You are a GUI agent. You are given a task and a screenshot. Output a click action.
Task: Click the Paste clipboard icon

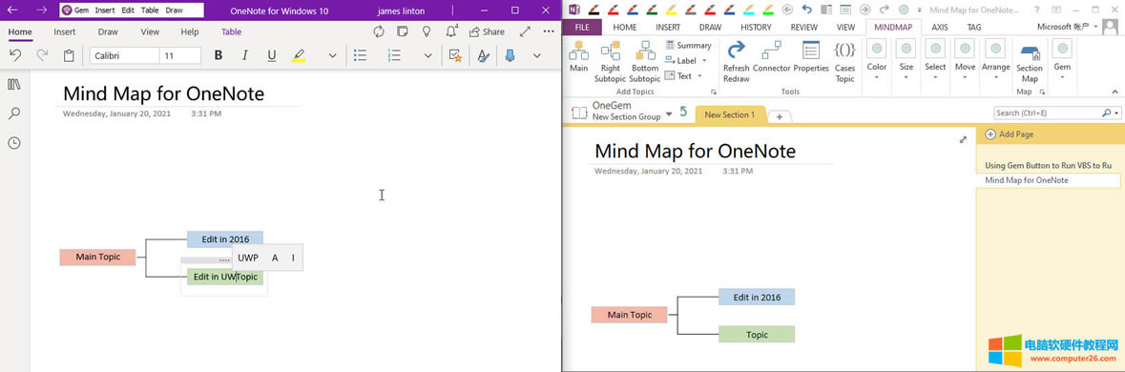[69, 56]
